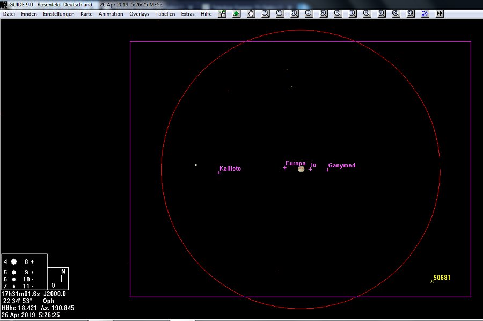Open the Einstellungen menu
Image resolution: width=483 pixels, height=321 pixels.
pos(58,14)
